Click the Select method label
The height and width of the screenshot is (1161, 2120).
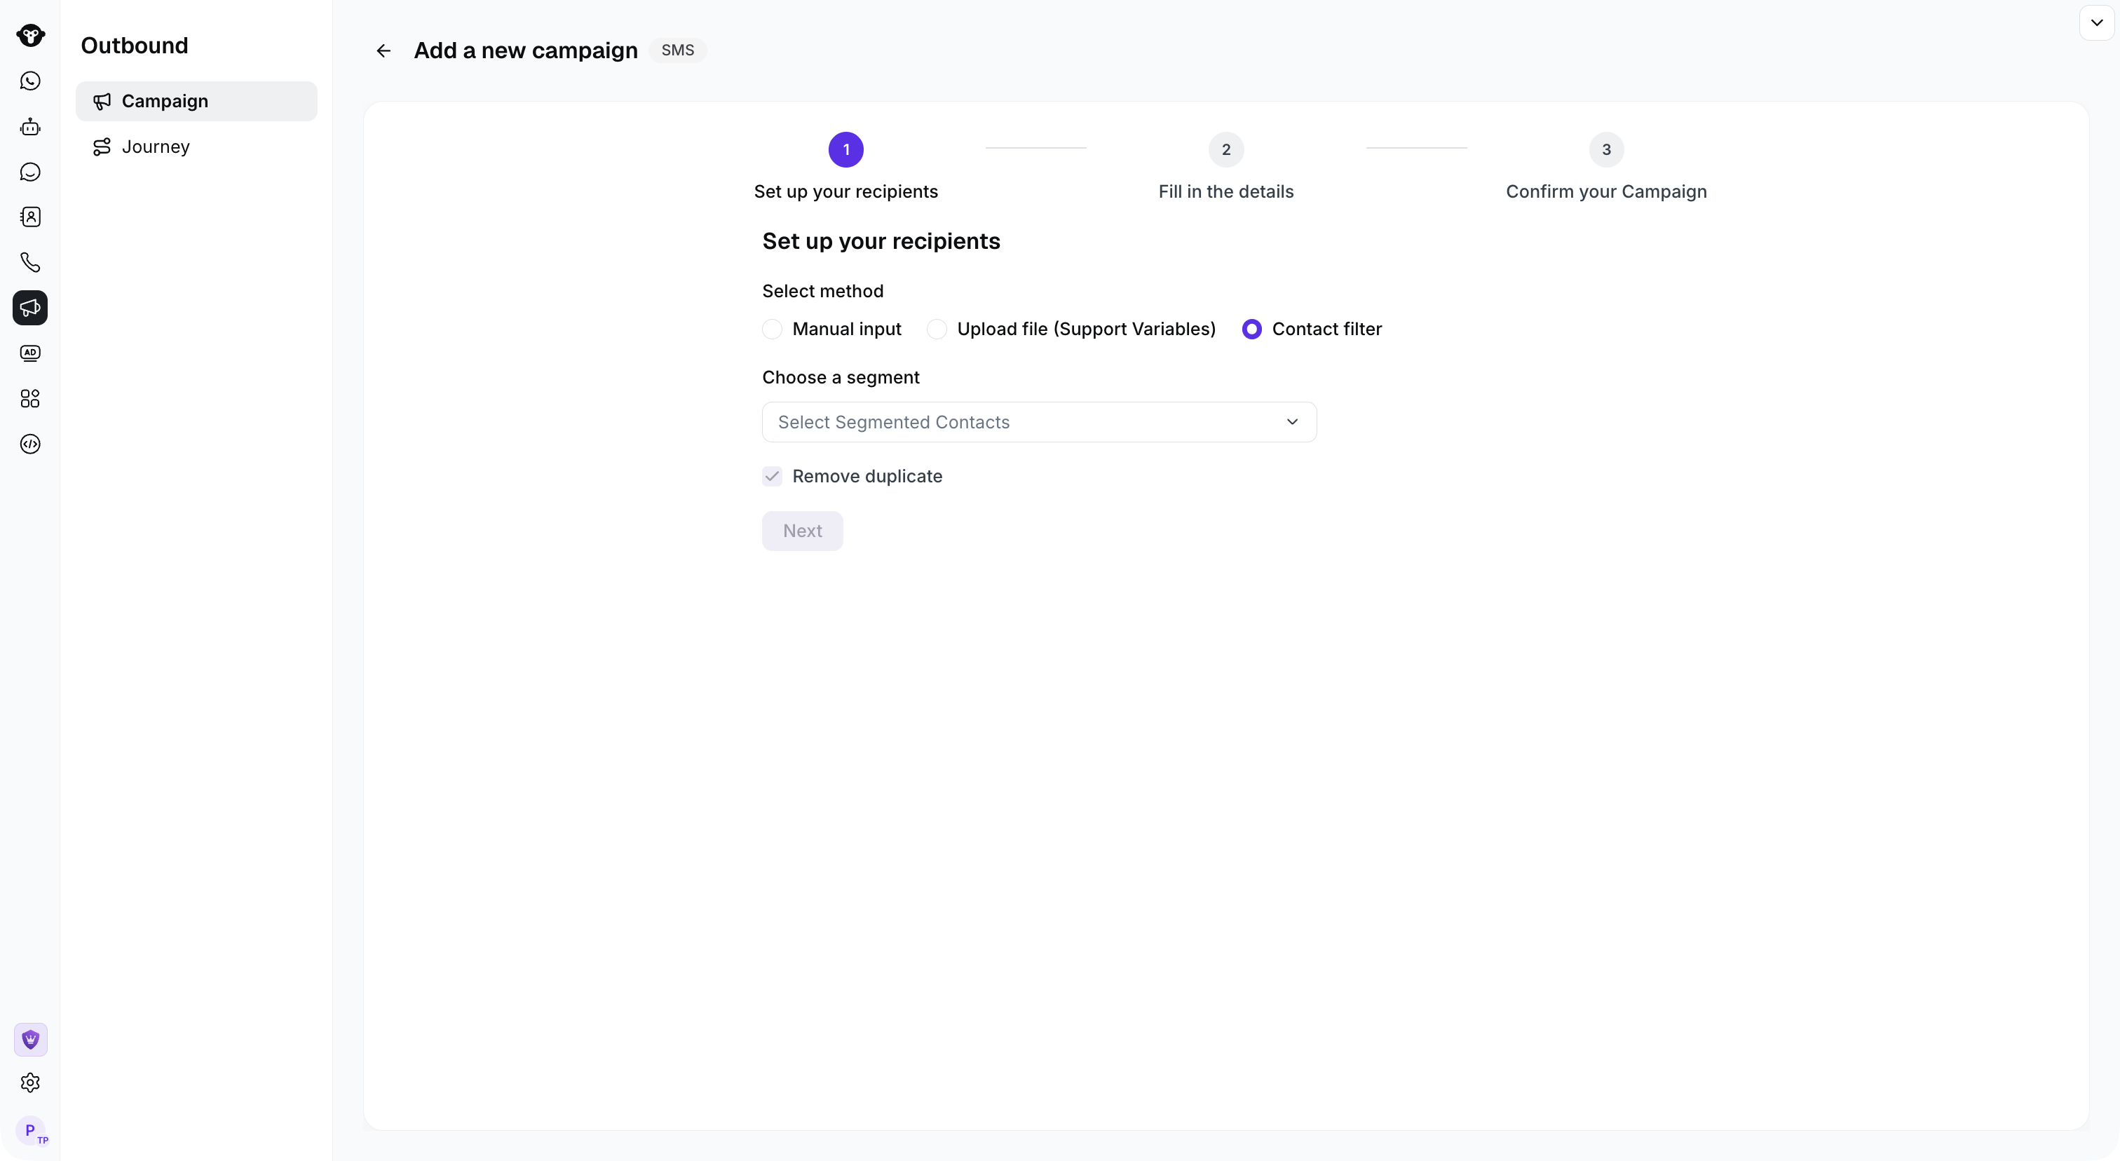pos(823,291)
